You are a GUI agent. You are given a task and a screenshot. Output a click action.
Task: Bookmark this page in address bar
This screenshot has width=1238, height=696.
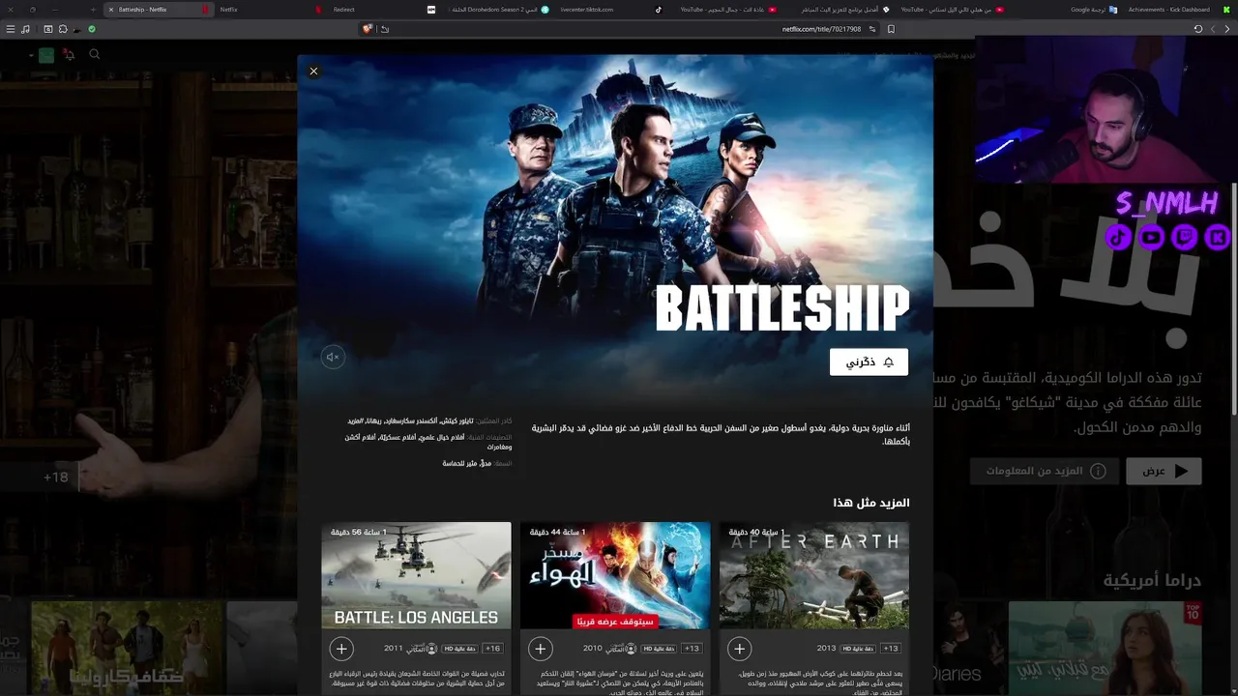891,29
